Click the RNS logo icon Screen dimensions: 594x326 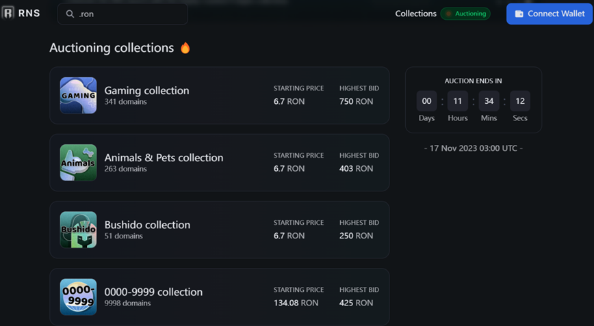click(8, 13)
